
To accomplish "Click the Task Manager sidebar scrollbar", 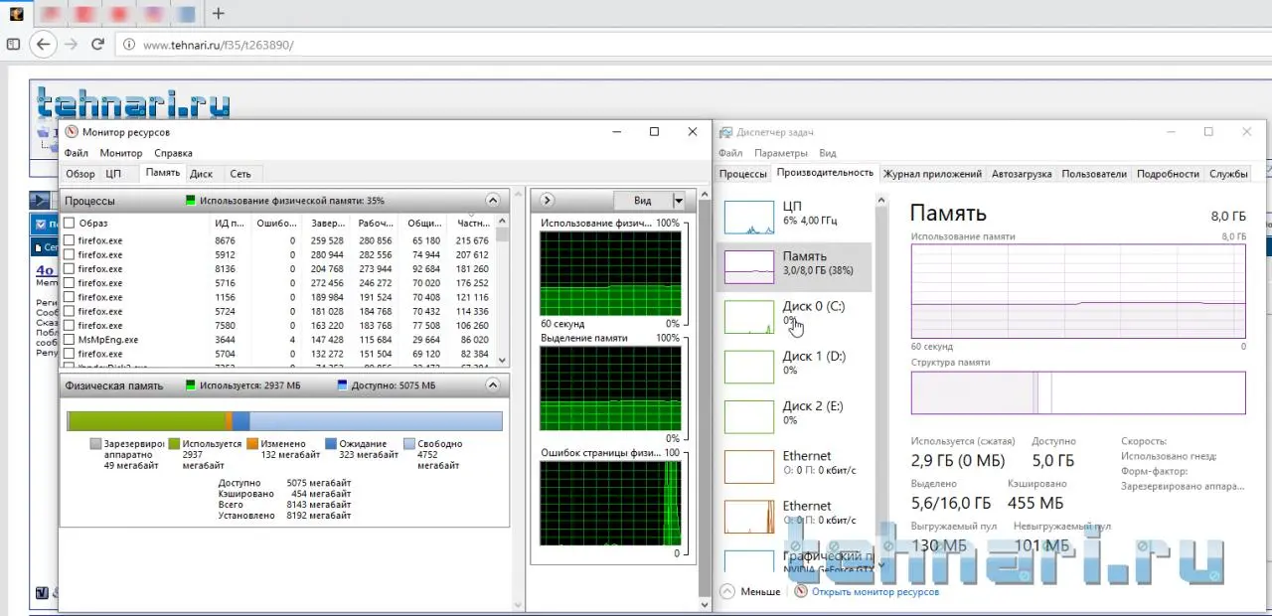I will pos(879,383).
